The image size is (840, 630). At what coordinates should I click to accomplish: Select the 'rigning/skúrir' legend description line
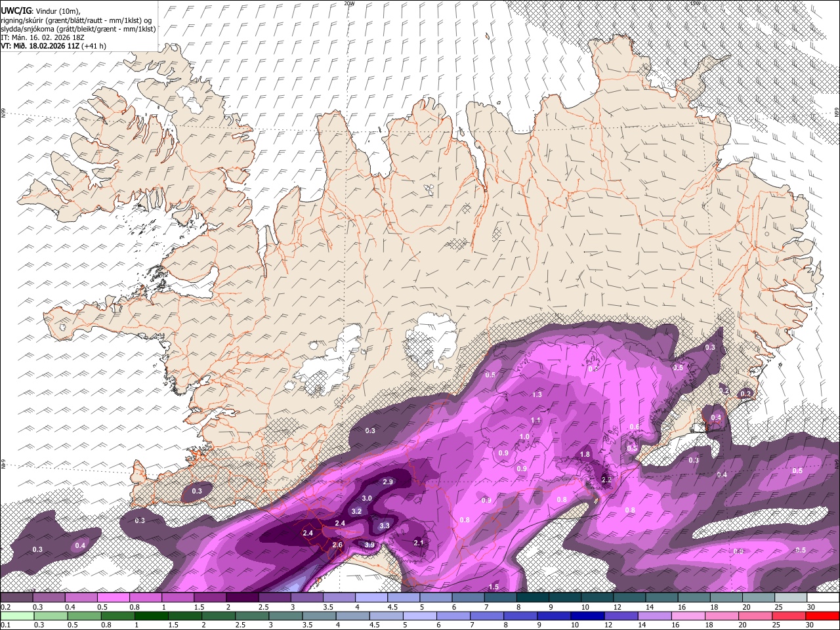coord(76,20)
